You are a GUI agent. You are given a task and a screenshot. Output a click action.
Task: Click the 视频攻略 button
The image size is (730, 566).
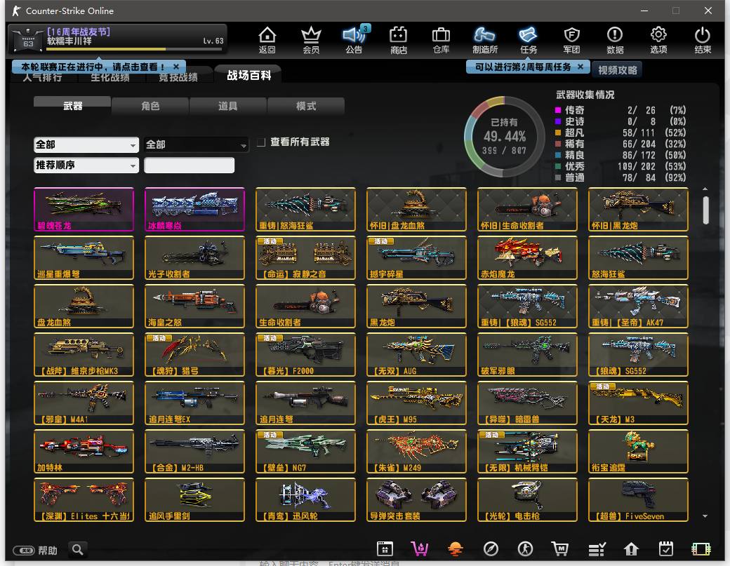(617, 69)
